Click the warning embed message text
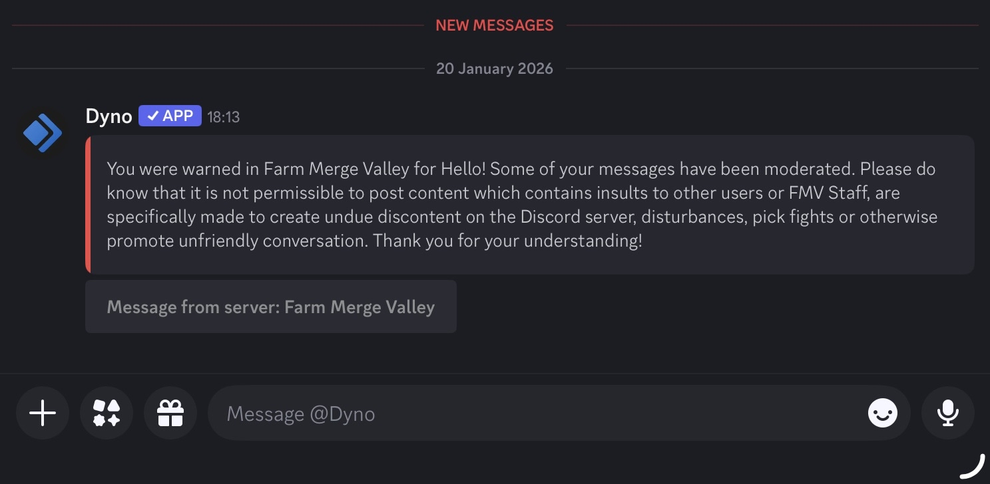This screenshot has height=484, width=990. coord(519,205)
